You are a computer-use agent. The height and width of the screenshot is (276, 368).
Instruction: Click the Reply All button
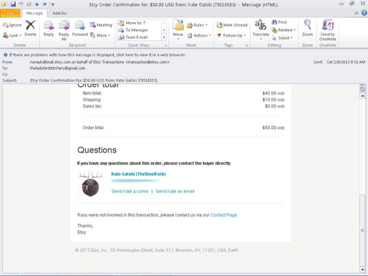64,30
